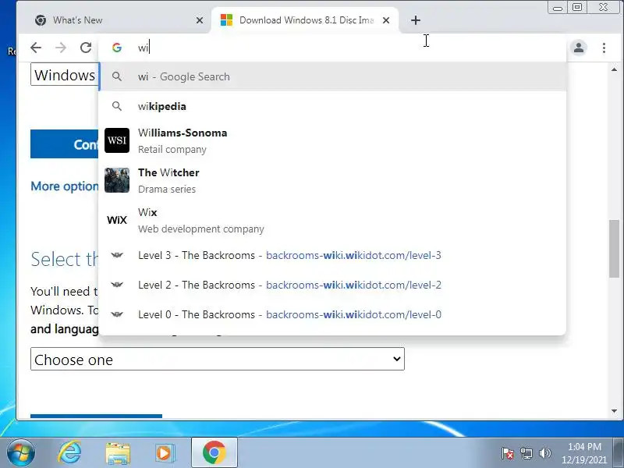
Task: Click the blue Confirm button
Action: (x=65, y=144)
